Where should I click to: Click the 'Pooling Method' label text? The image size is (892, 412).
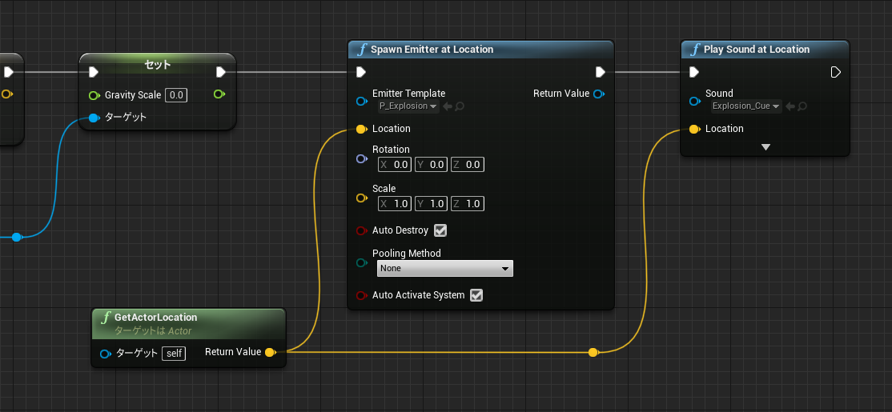point(406,254)
